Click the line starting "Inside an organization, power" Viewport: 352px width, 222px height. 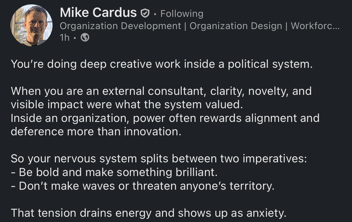(165, 118)
